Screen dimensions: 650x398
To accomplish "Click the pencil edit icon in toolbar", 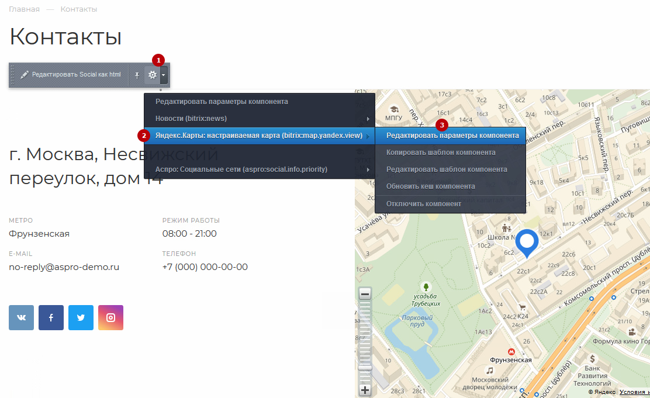I will pos(25,75).
